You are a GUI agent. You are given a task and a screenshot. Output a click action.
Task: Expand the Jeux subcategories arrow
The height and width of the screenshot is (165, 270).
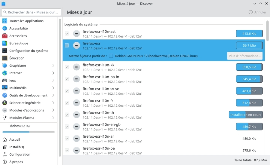coord(53,81)
